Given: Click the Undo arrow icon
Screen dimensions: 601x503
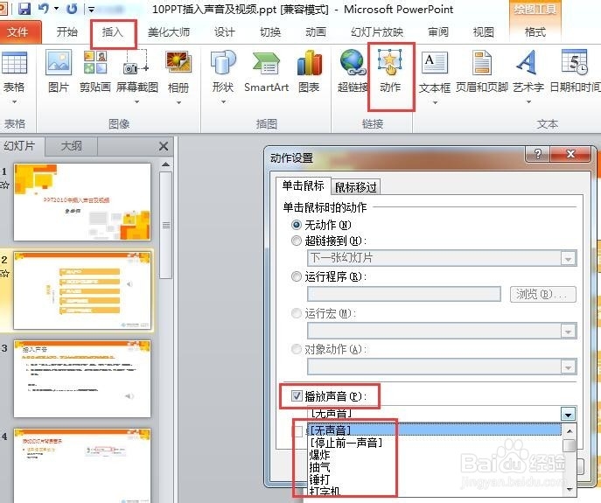Looking at the screenshot, I should click(x=44, y=8).
